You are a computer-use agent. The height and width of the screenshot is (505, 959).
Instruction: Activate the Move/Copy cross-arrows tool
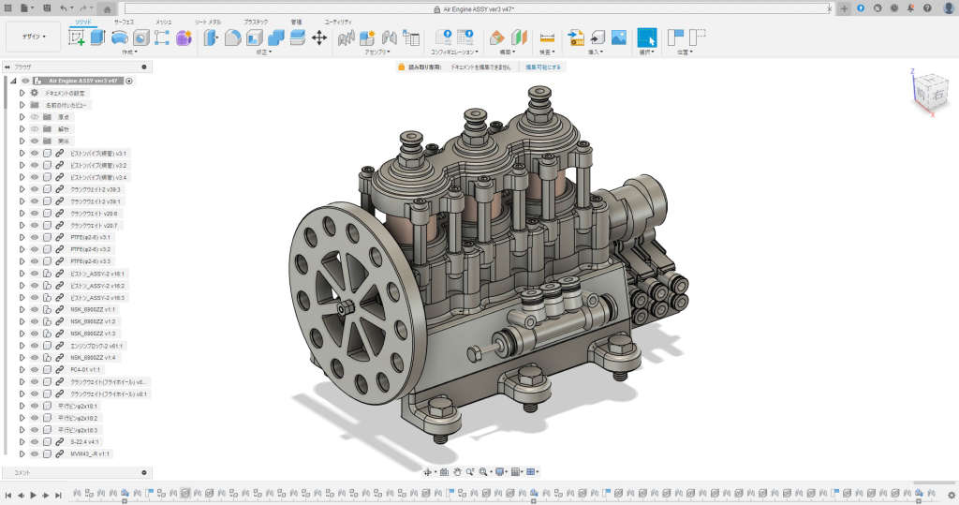point(318,37)
